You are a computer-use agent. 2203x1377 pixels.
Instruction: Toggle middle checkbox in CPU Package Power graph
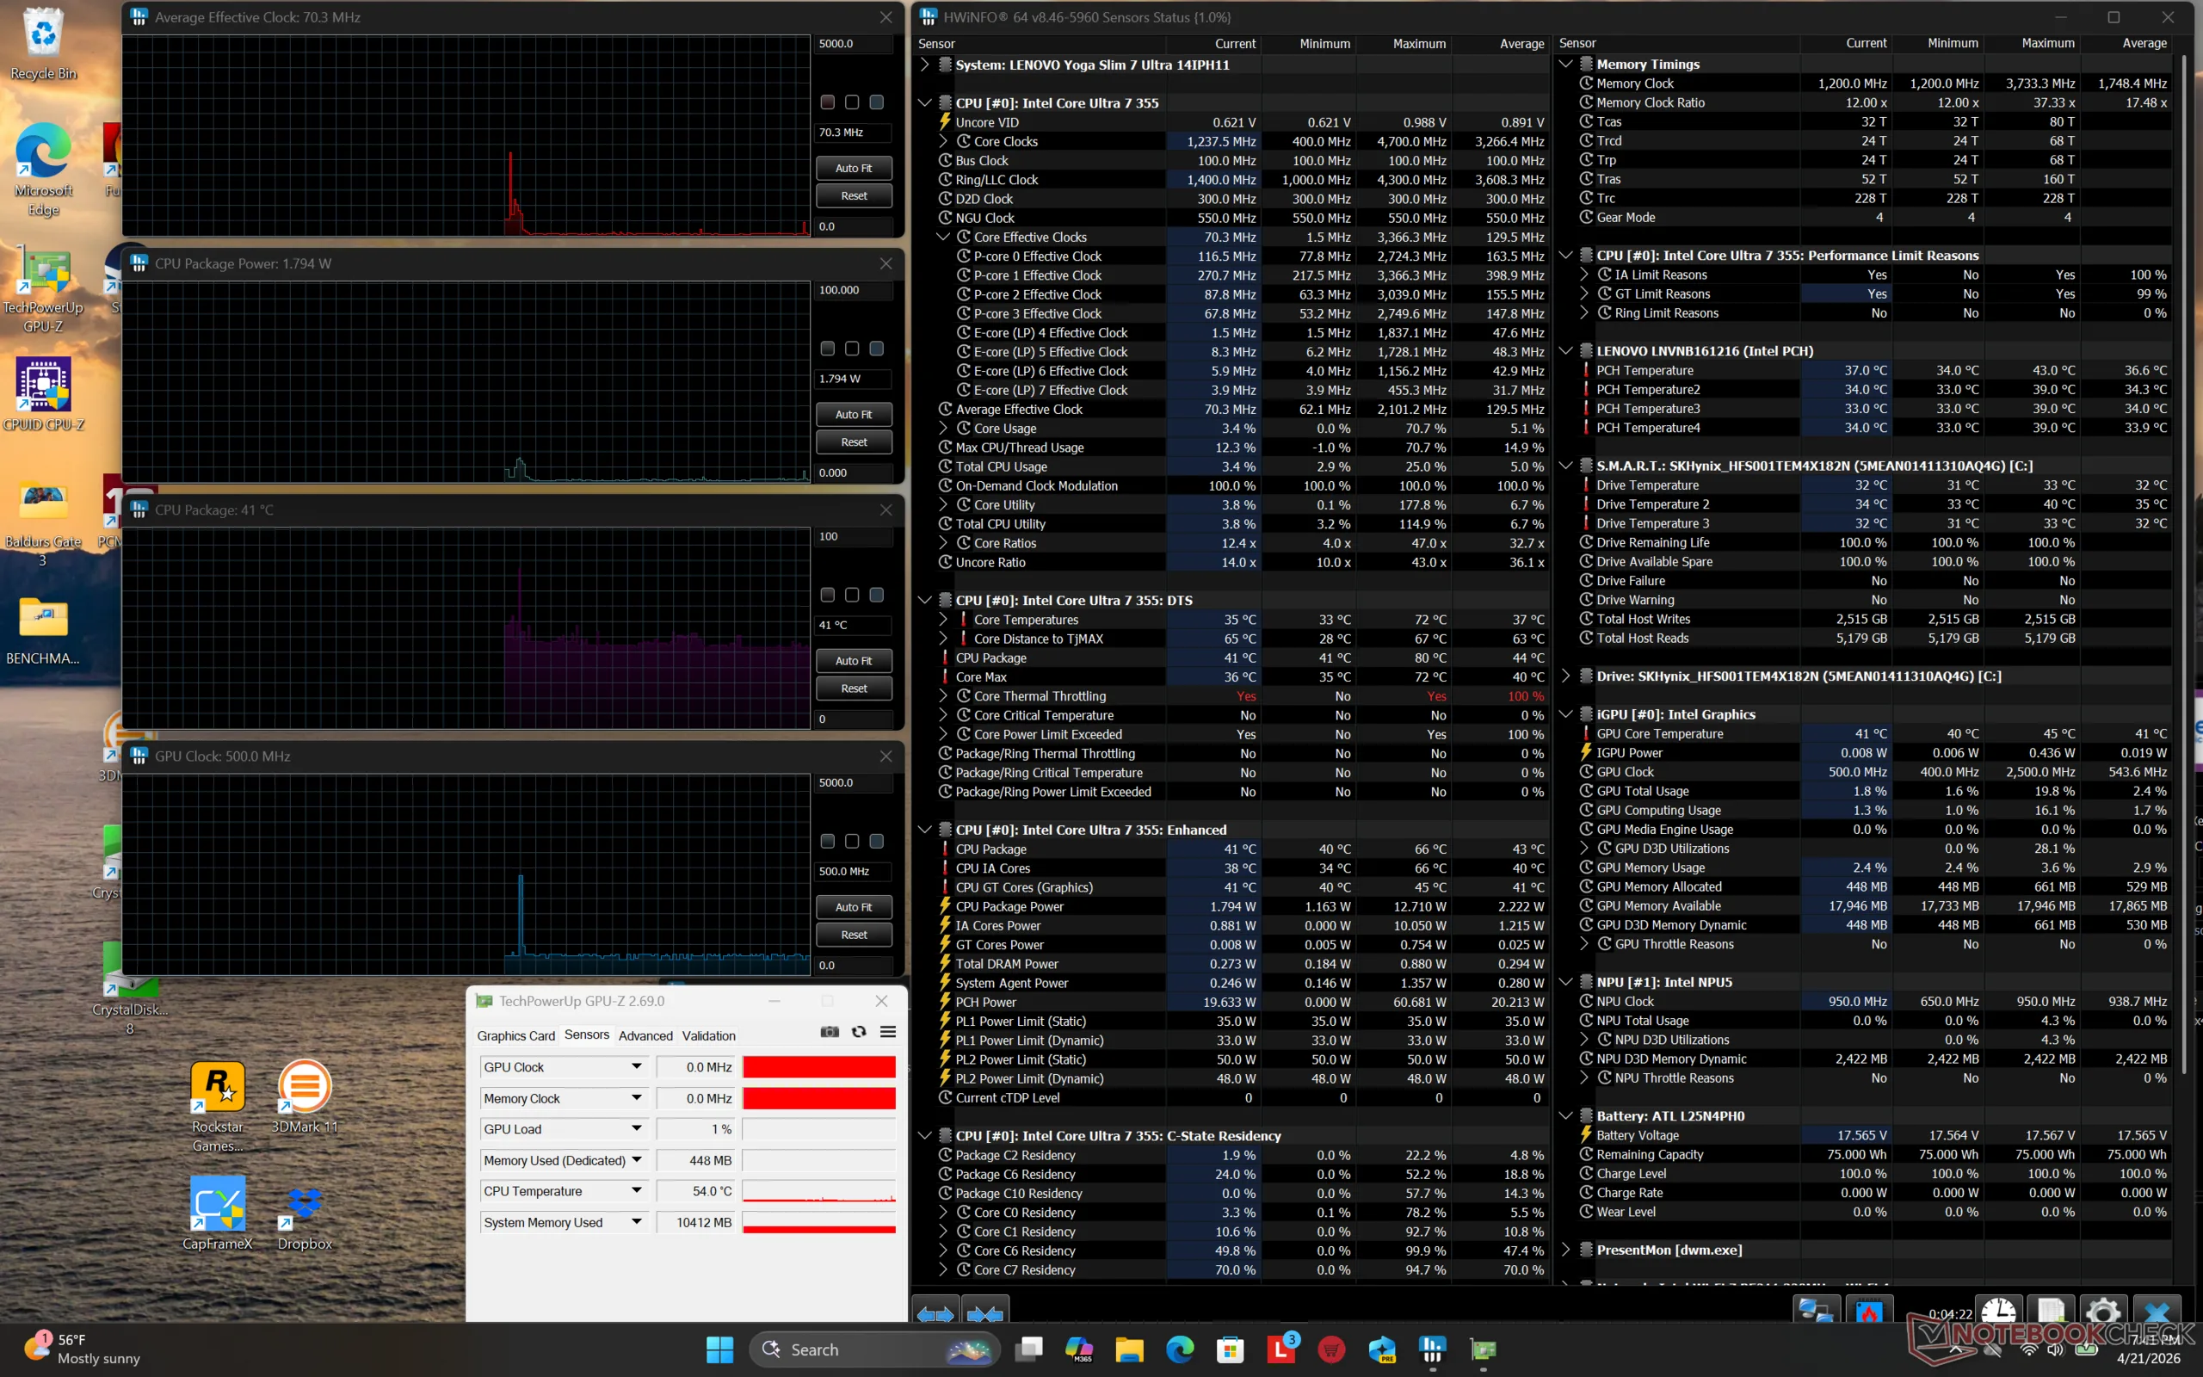coord(852,348)
